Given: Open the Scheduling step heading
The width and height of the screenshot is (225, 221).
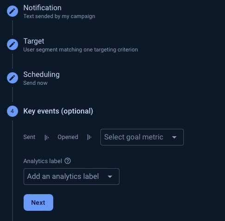Looking at the screenshot, I should point(41,75).
